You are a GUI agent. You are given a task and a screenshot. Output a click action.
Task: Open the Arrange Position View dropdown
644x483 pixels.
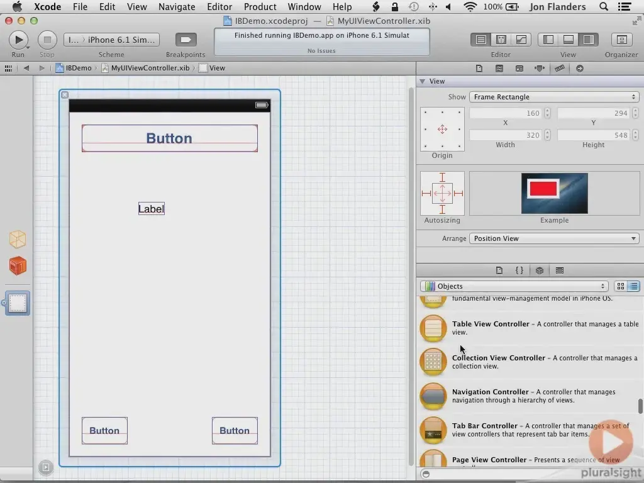(x=553, y=238)
